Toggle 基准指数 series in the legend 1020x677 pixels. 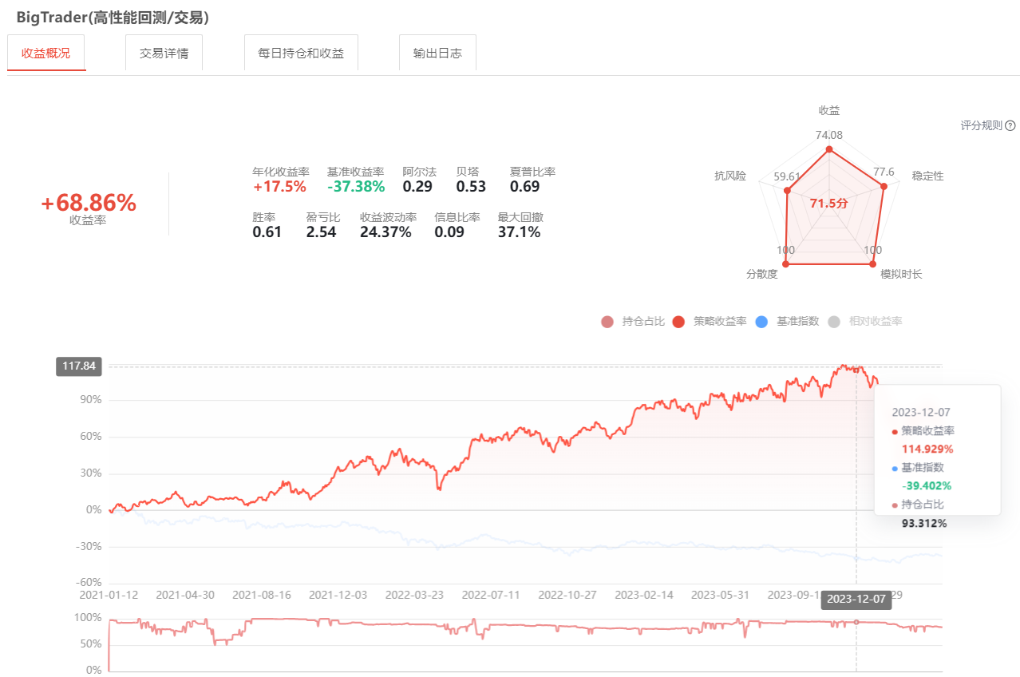pyautogui.click(x=788, y=321)
